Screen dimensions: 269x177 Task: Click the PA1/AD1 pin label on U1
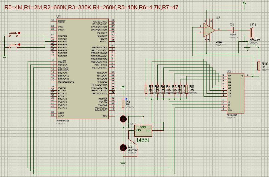click(x=63, y=39)
